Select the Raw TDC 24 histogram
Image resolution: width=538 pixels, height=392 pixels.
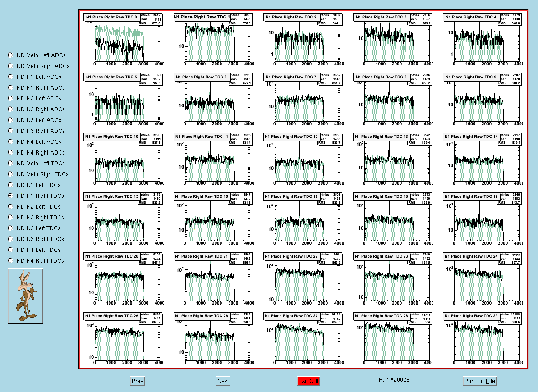click(x=483, y=279)
